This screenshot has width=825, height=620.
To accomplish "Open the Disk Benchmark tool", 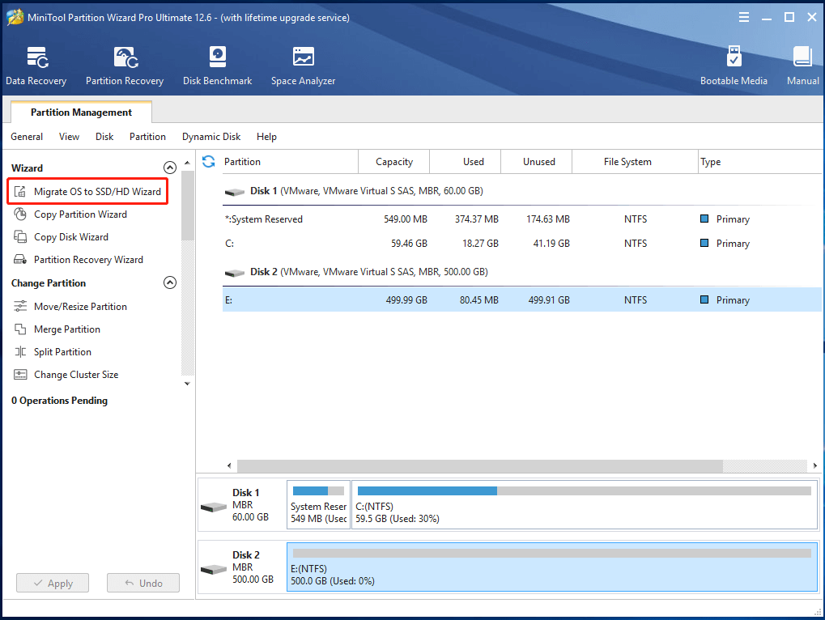I will 217,66.
